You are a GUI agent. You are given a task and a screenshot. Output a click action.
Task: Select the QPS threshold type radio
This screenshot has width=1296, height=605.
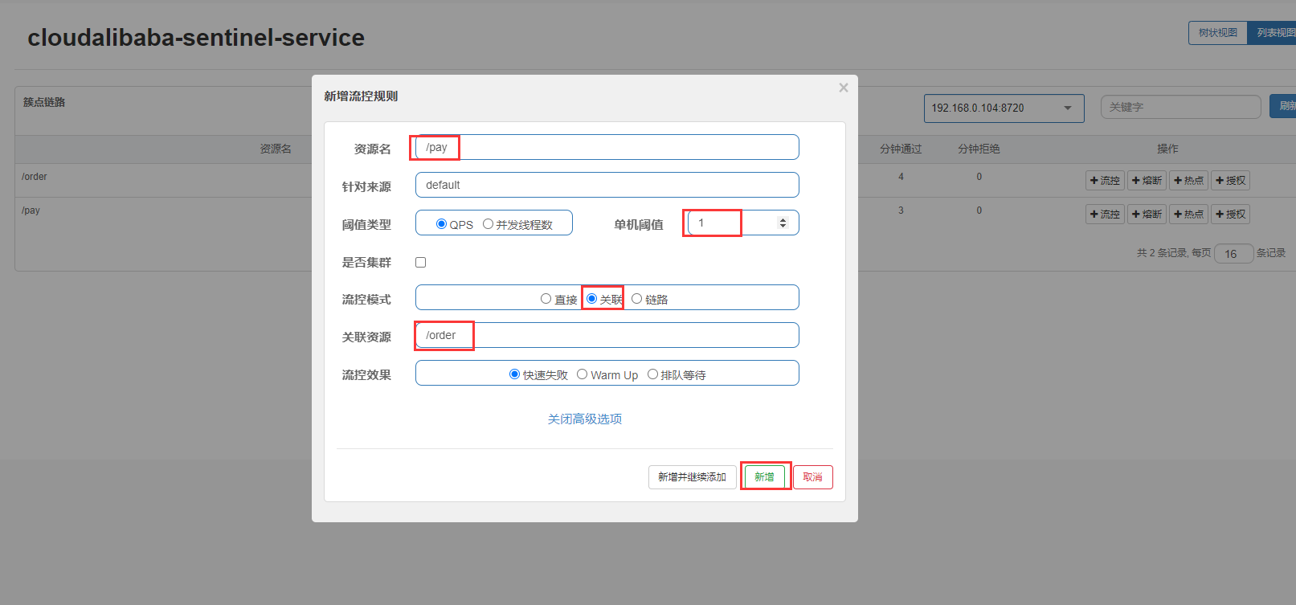[441, 224]
